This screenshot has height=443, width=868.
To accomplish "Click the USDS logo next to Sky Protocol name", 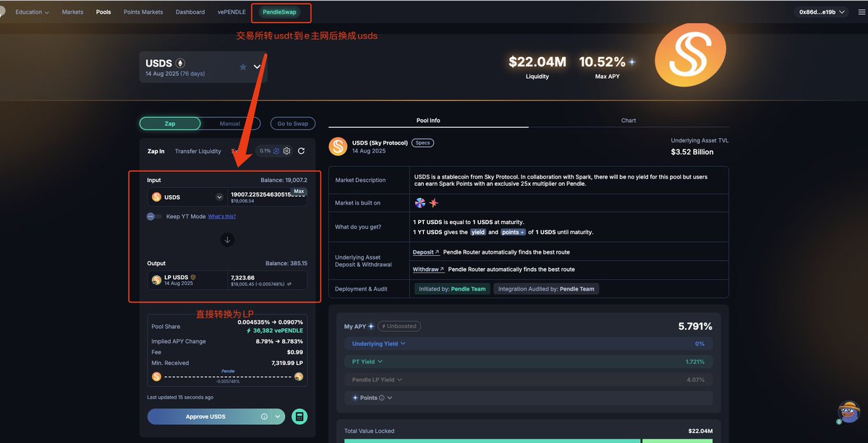I will pyautogui.click(x=338, y=147).
